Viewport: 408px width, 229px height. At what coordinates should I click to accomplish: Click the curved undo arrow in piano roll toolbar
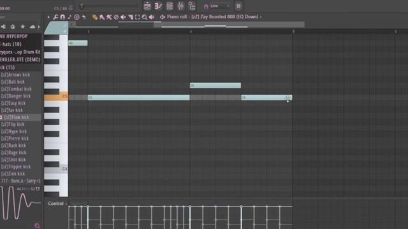pyautogui.click(x=84, y=17)
